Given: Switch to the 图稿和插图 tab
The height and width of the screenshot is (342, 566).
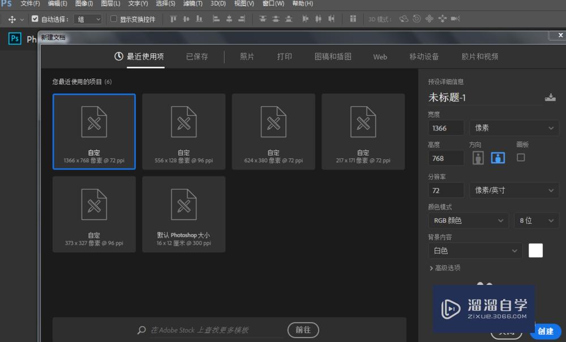Looking at the screenshot, I should [333, 57].
